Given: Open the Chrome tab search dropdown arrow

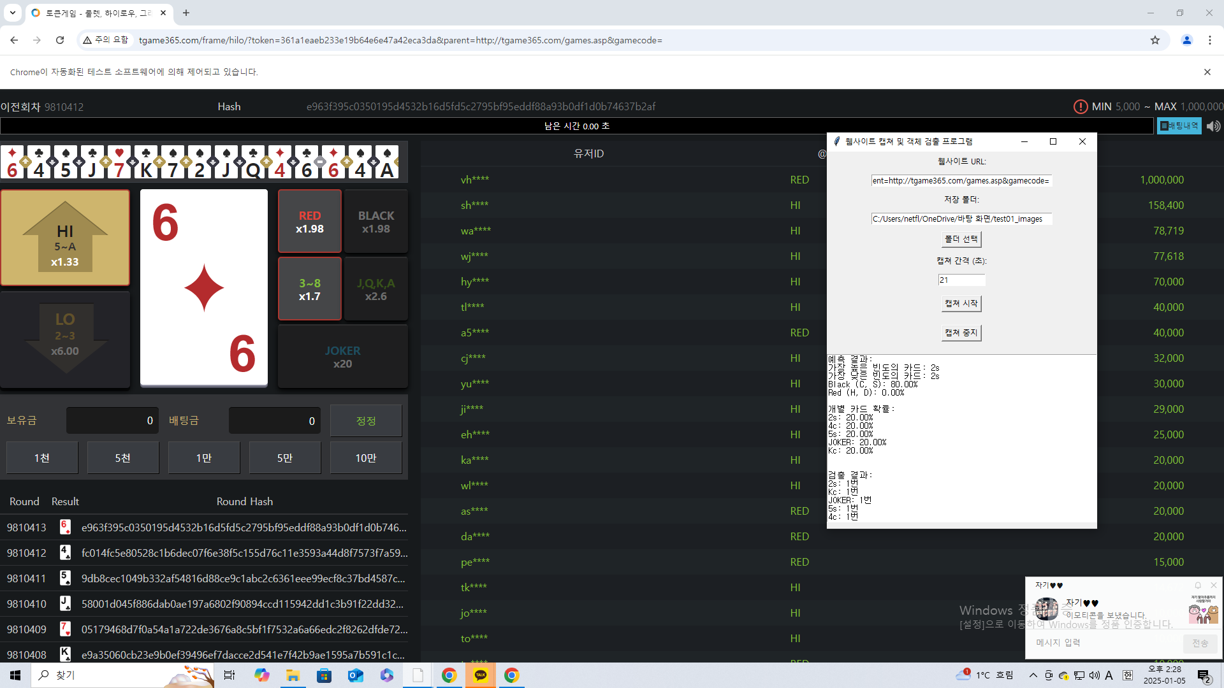Looking at the screenshot, I should click(x=12, y=13).
